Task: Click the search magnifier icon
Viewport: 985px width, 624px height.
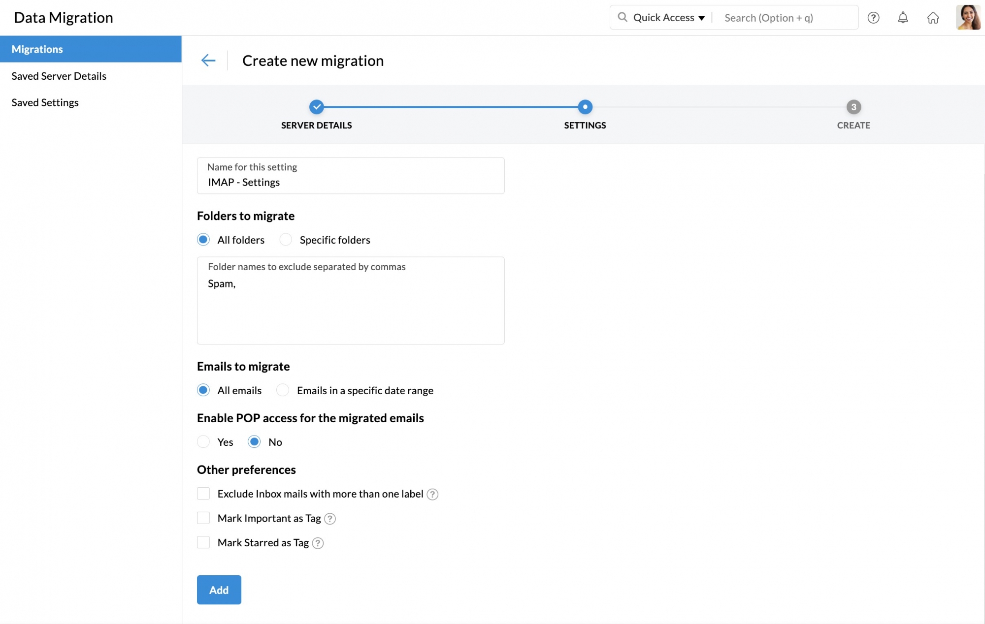Action: tap(622, 17)
